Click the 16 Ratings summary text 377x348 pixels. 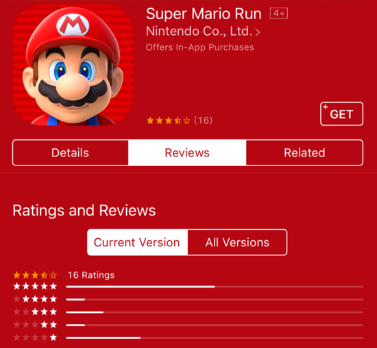pyautogui.click(x=91, y=275)
